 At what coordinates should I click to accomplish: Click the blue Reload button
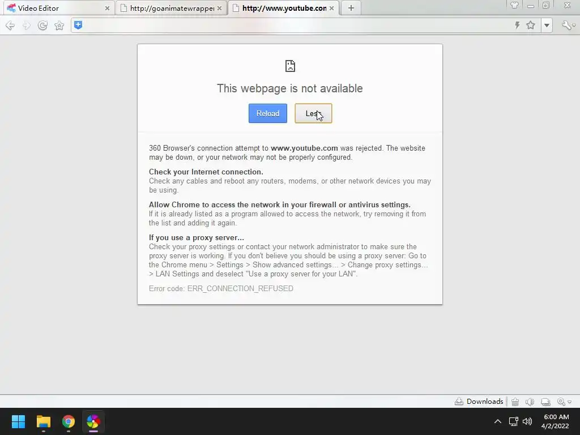coord(268,113)
